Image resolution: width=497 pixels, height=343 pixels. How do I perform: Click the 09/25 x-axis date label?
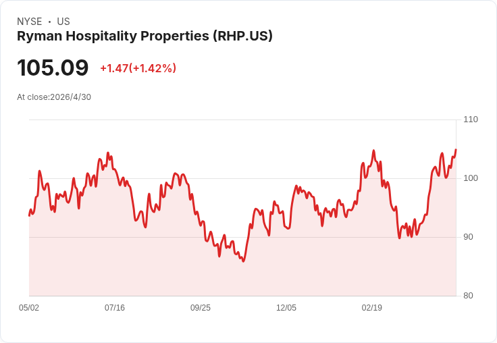point(201,307)
